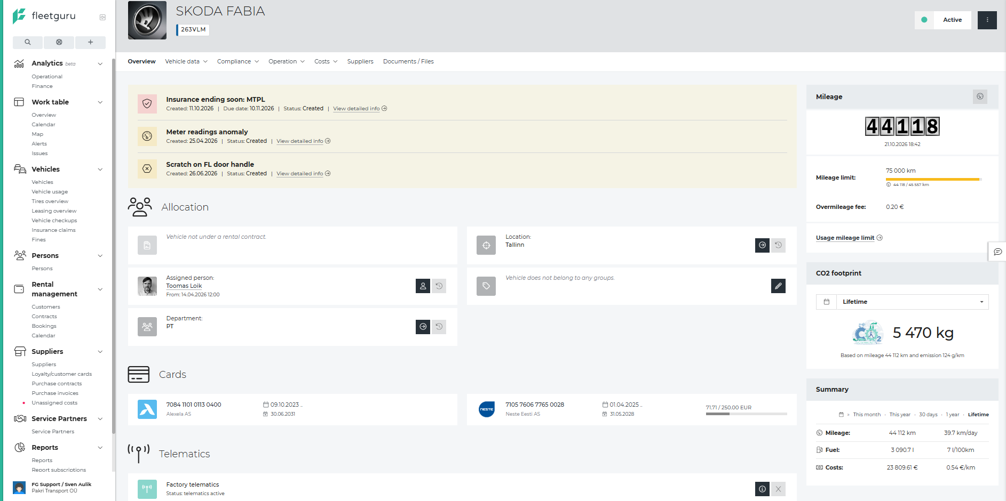The height and width of the screenshot is (501, 1006).
Task: Collapse the Analytics sidebar section
Action: click(100, 63)
